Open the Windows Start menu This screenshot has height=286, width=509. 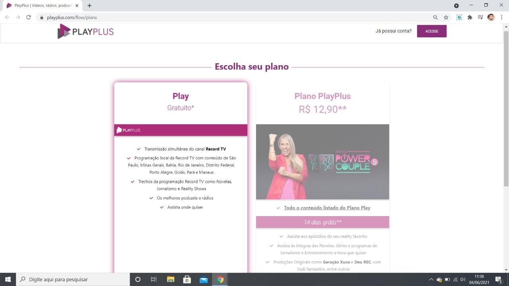(8, 279)
